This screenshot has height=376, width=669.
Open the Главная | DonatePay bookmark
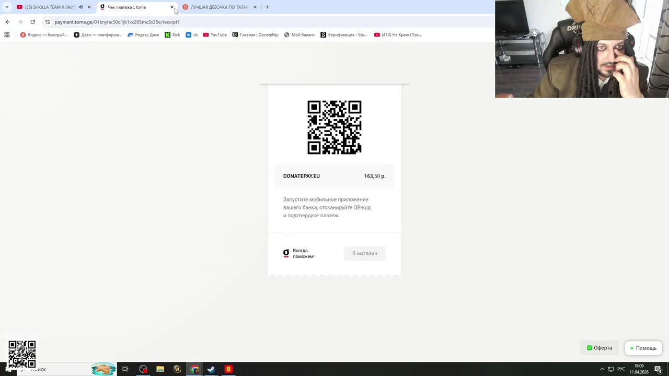click(256, 35)
